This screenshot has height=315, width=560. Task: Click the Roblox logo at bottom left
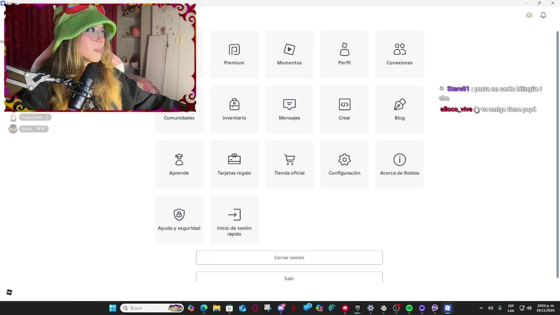click(x=9, y=292)
